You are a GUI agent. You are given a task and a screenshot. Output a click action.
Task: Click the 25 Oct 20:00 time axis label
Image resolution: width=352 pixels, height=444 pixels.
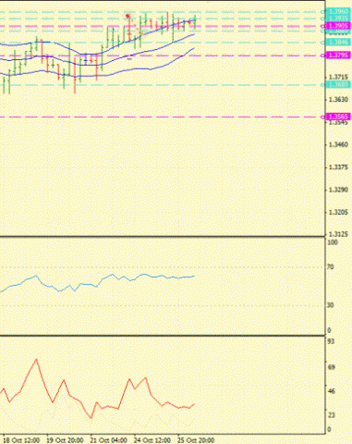196,440
